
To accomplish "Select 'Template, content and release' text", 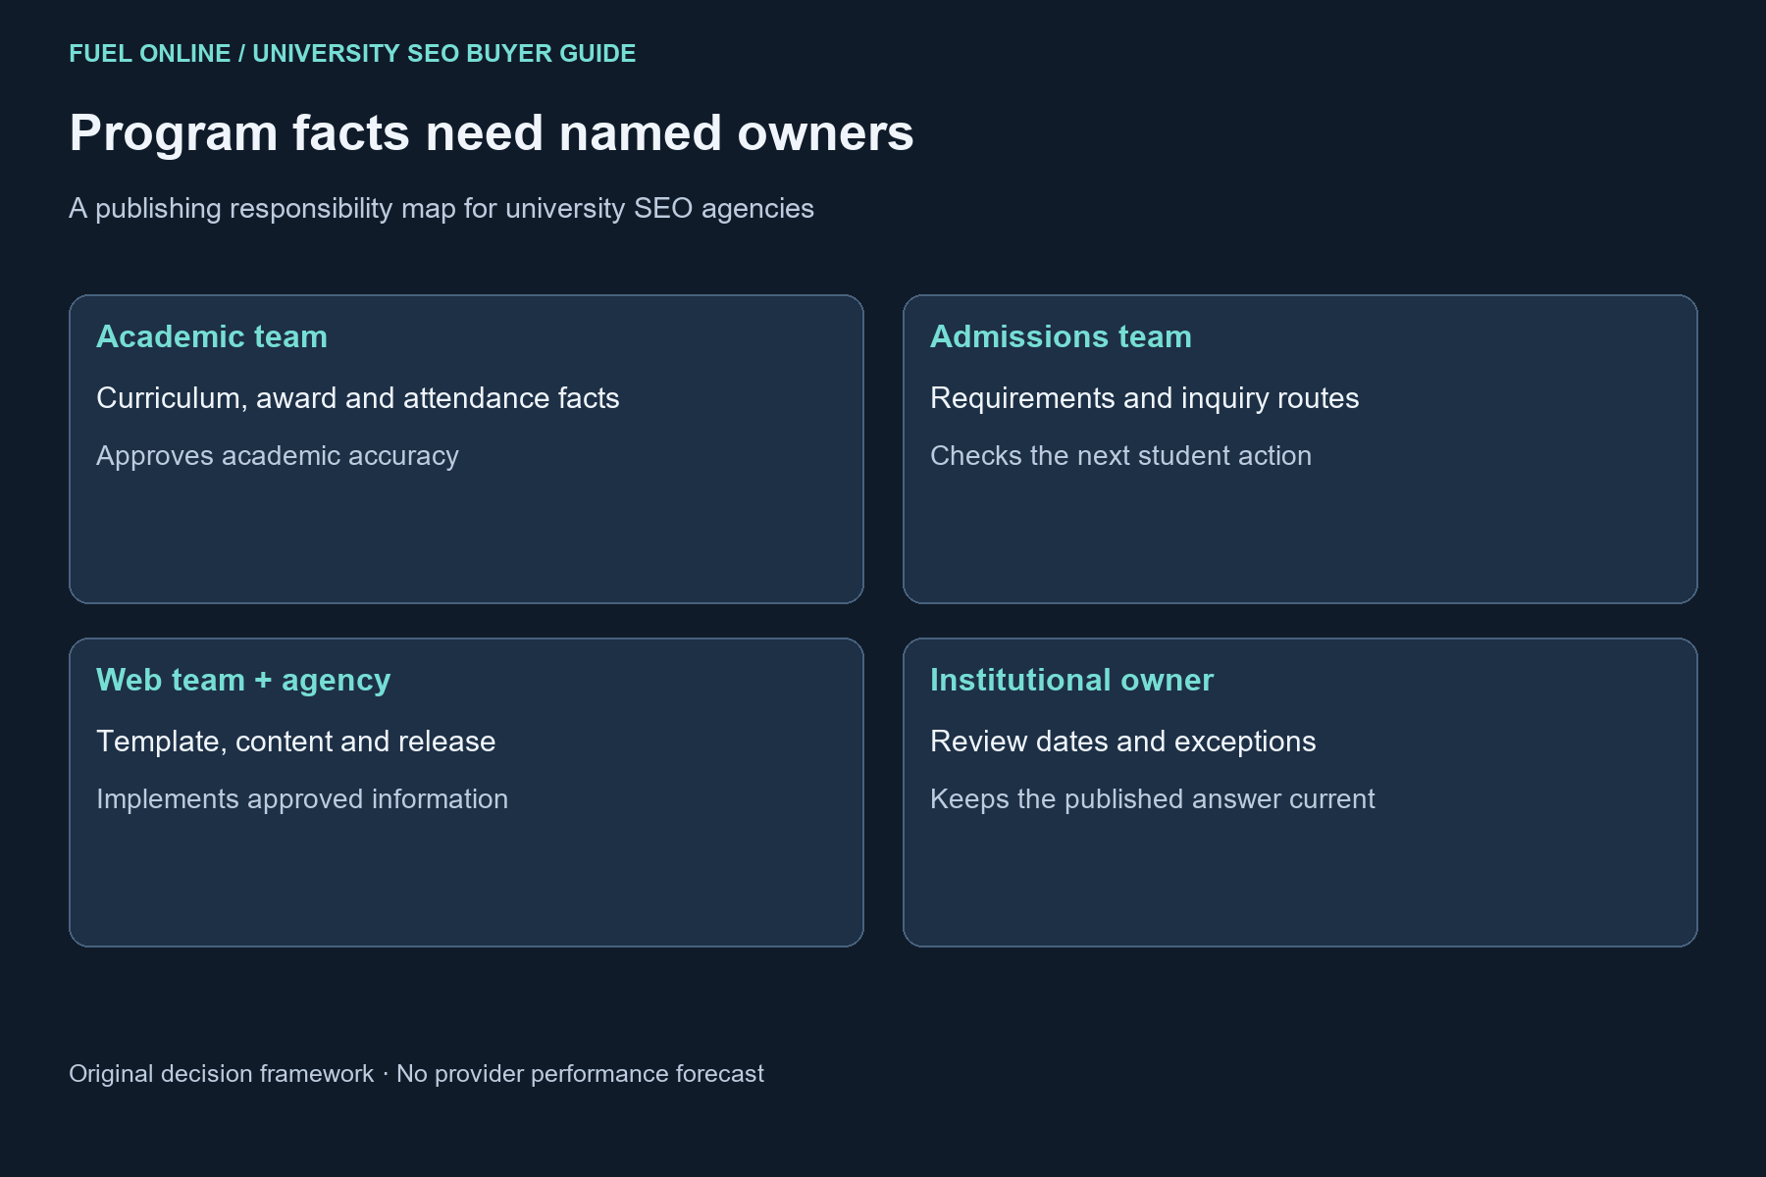I will [x=295, y=742].
